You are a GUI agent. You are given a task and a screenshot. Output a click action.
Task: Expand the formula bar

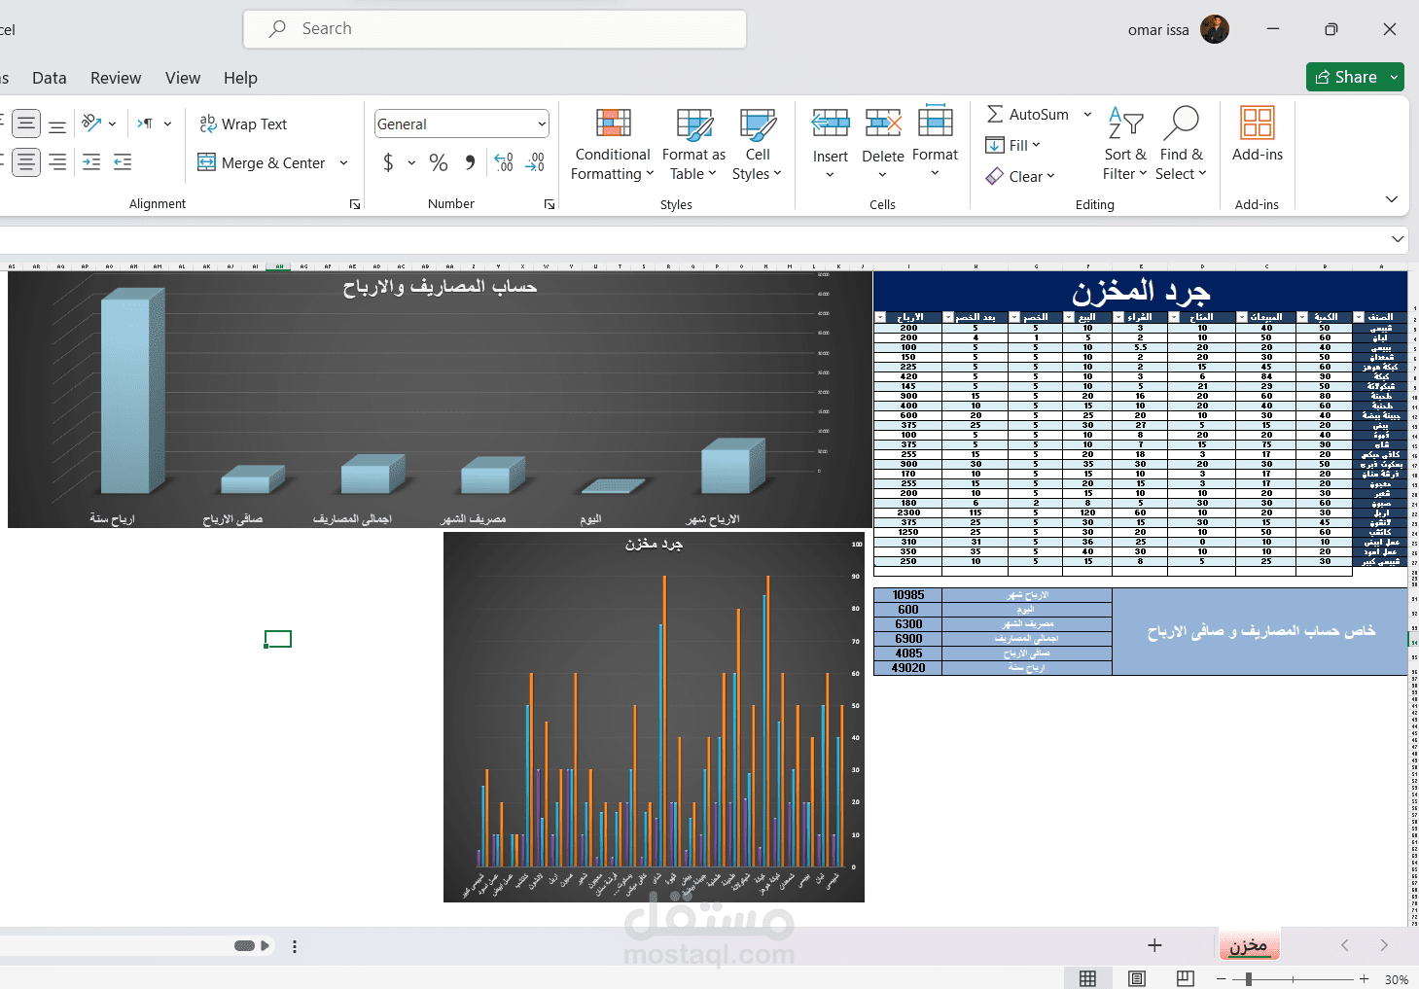1398,239
